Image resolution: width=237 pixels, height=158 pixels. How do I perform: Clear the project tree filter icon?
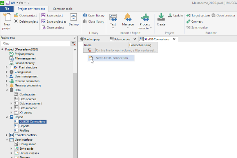click(x=73, y=44)
